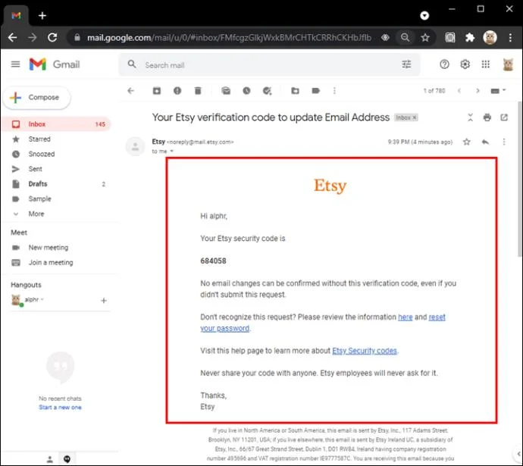Start a new Hangouts conversation plus
This screenshot has width=523, height=466.
(104, 300)
